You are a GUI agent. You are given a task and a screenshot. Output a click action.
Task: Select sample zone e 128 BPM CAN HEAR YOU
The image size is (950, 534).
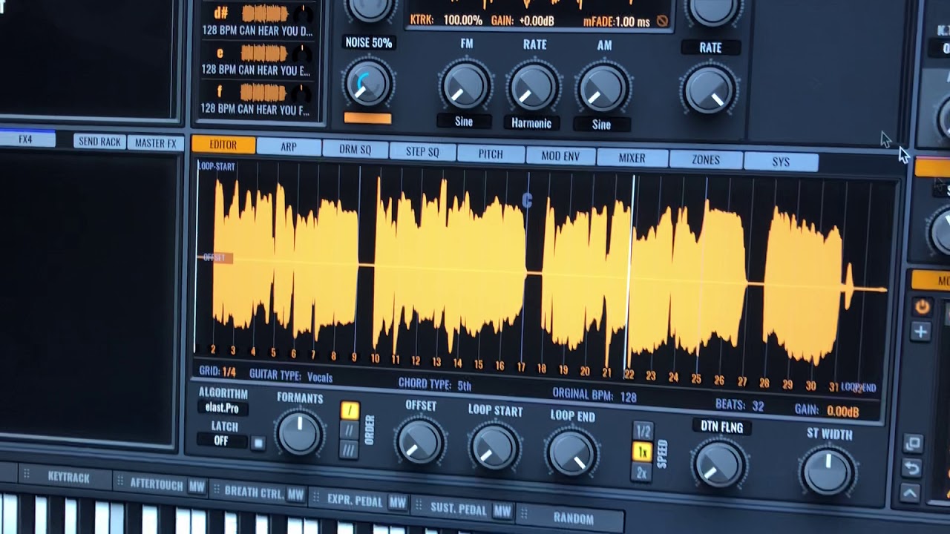tap(257, 61)
